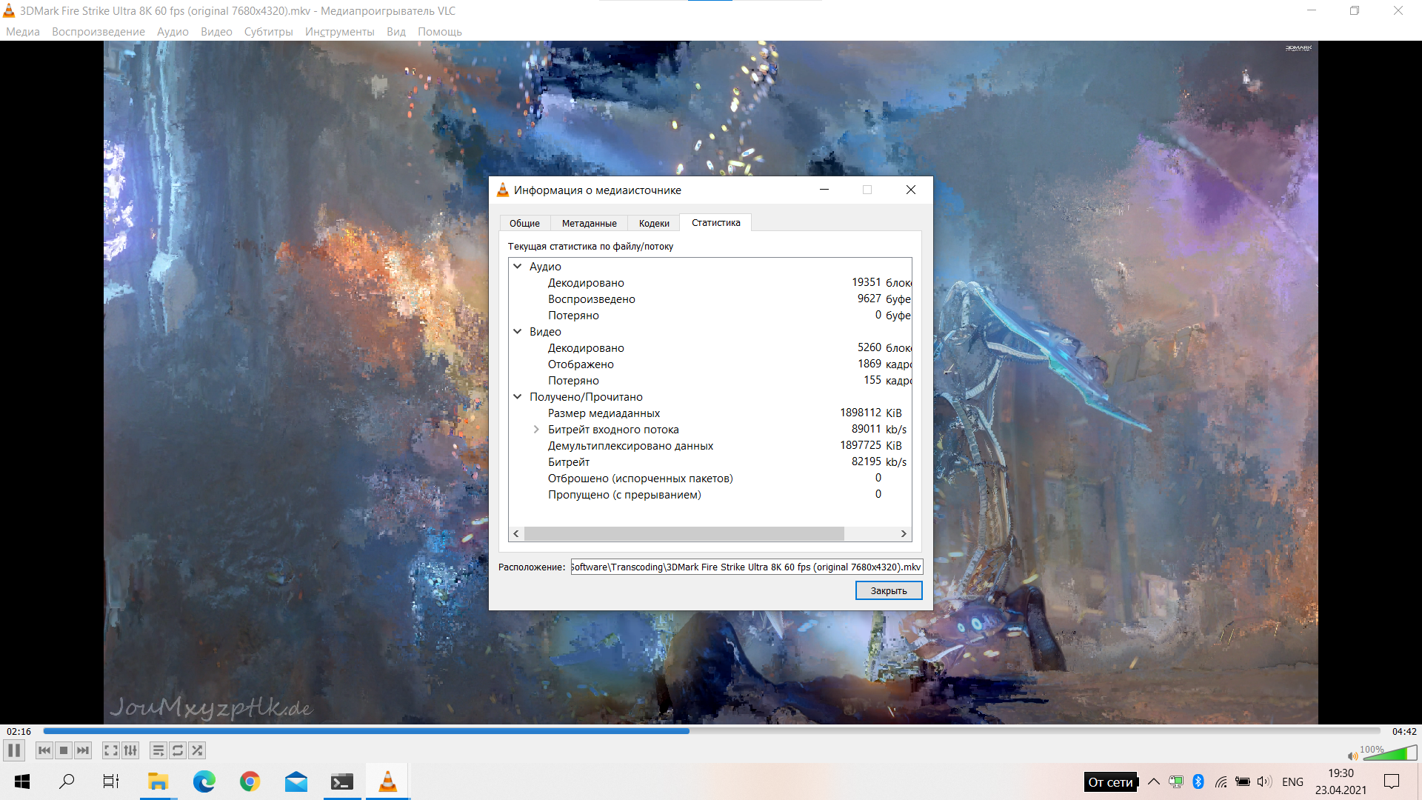Open the Медиа menu

click(23, 32)
